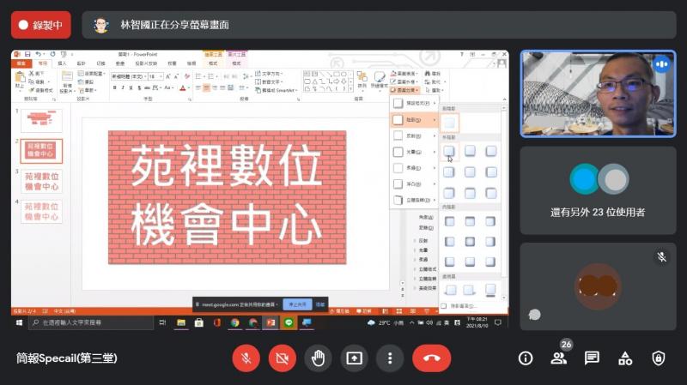Click the undo arrow in the quick access toolbar

click(x=38, y=54)
